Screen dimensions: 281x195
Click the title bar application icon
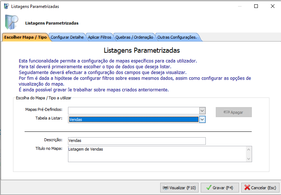6,6
